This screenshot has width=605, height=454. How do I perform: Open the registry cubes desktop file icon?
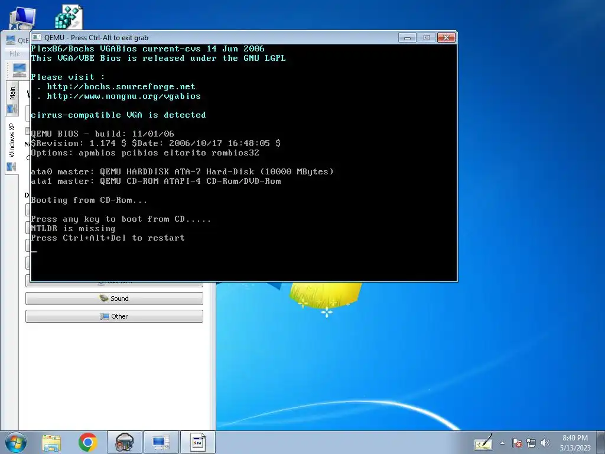click(x=69, y=17)
